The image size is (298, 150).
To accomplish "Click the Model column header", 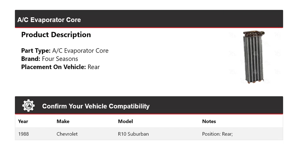I will 125,121.
